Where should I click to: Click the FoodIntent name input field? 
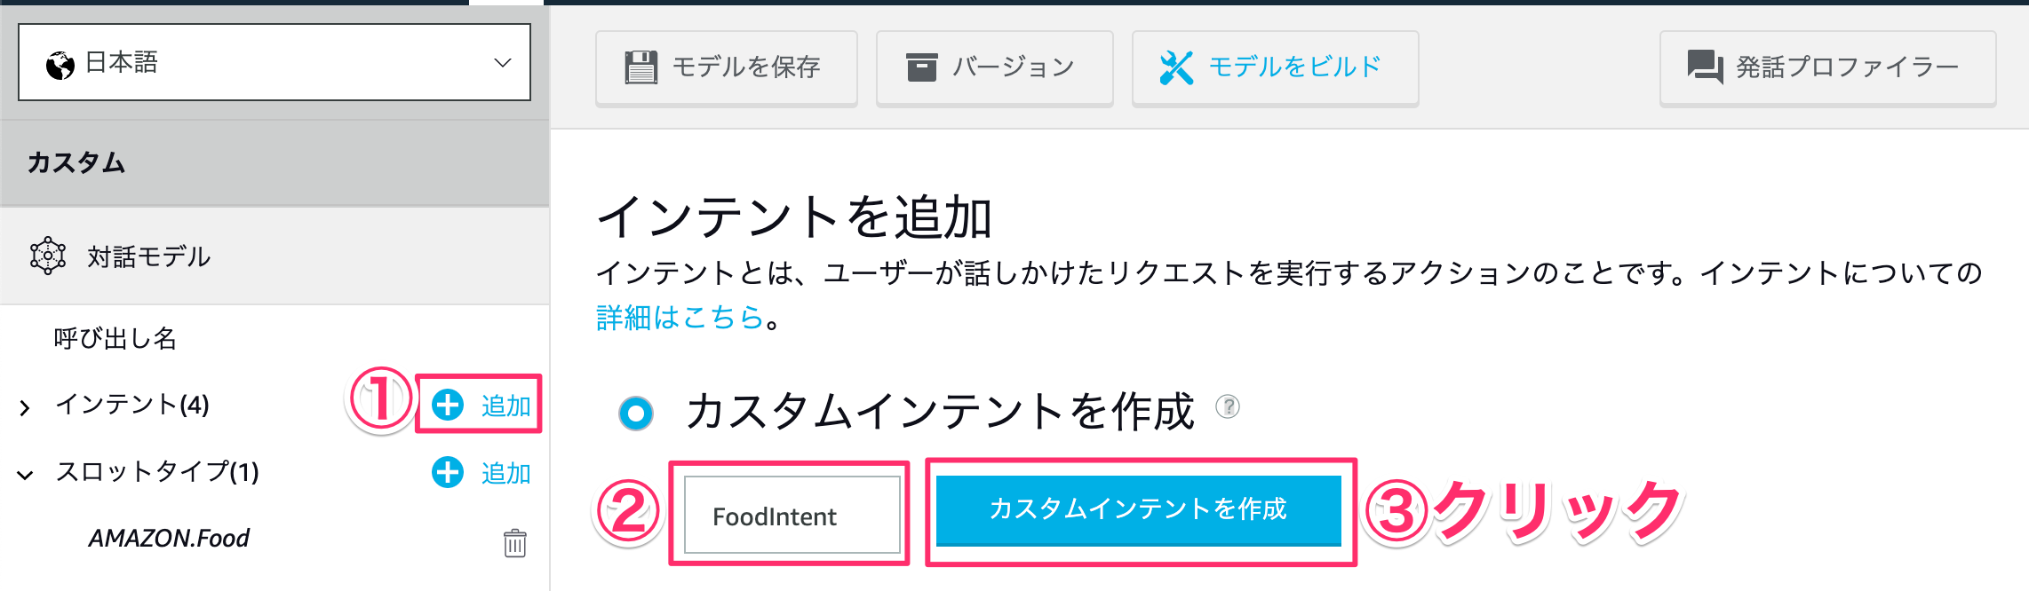792,515
